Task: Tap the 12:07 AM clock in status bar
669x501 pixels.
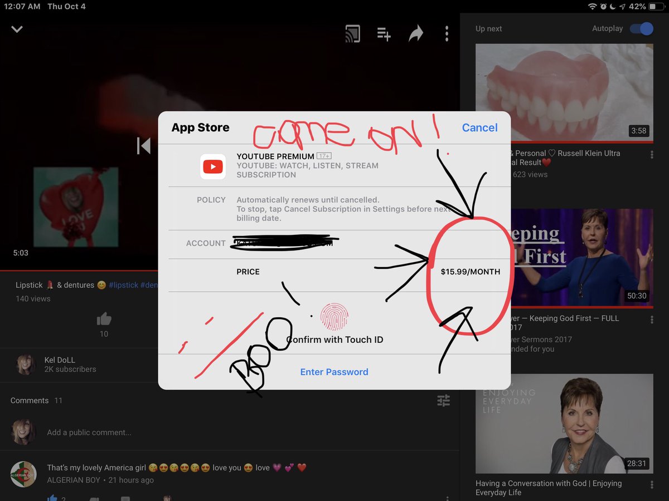Action: click(x=23, y=7)
